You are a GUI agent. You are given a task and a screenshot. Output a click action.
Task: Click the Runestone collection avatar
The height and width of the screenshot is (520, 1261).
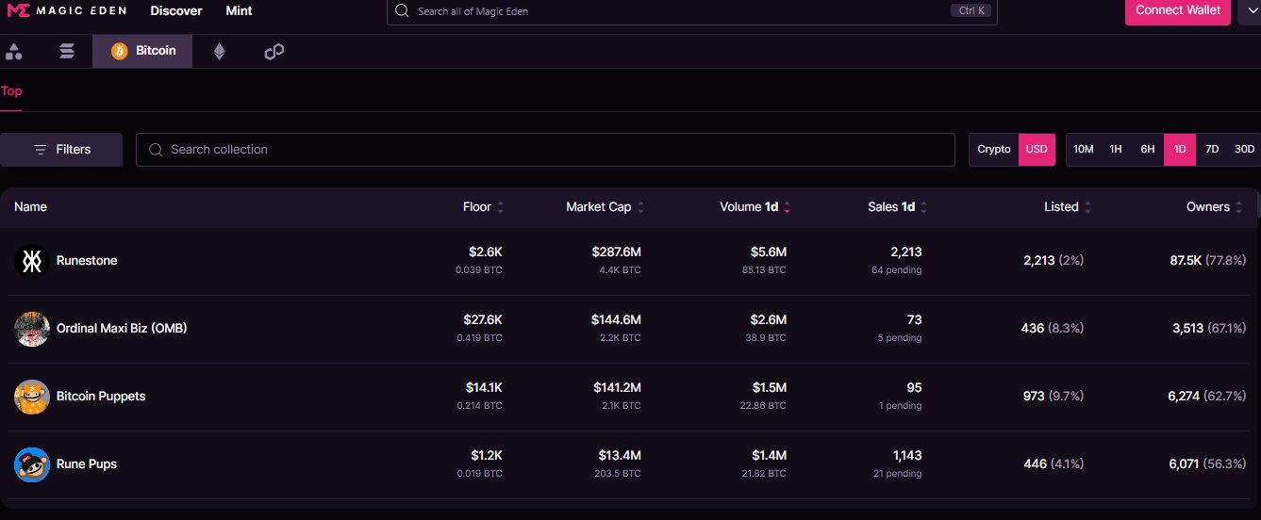[32, 261]
